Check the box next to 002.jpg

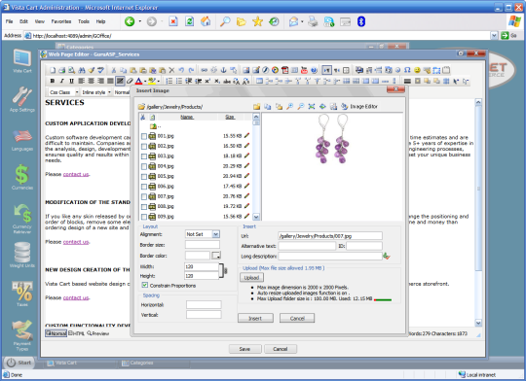coord(144,147)
